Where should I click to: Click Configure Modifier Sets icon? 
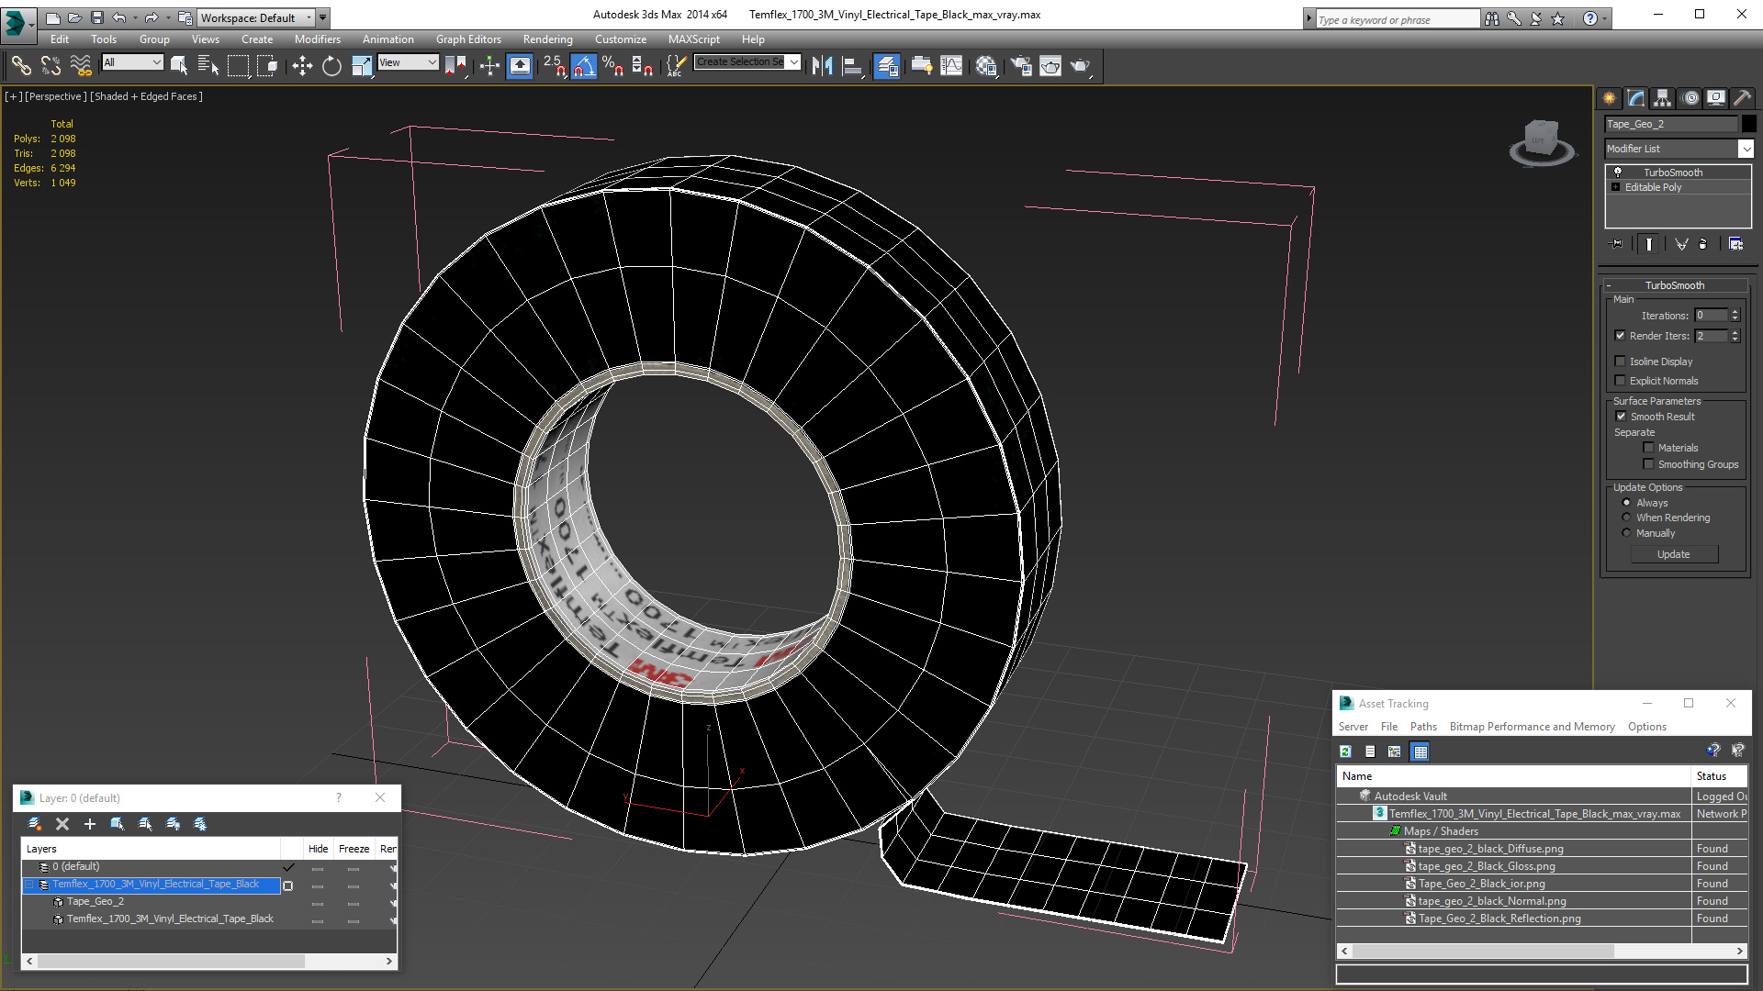(x=1735, y=244)
